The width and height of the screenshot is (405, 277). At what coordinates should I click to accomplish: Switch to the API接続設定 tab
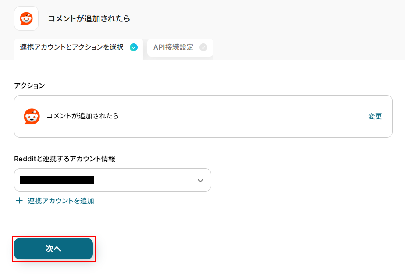point(180,47)
